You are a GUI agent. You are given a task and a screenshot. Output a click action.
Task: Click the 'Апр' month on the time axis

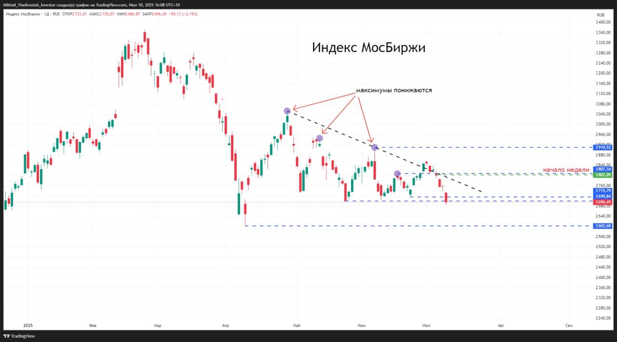225,326
